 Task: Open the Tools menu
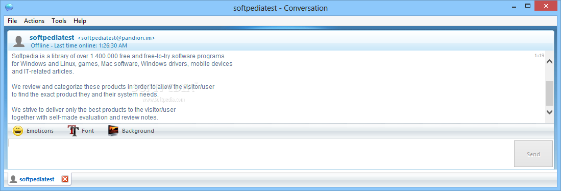coord(59,21)
